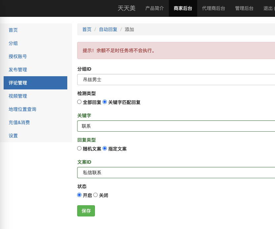
Task: Go to 充值&消费 in sidebar
Action: tap(19, 122)
